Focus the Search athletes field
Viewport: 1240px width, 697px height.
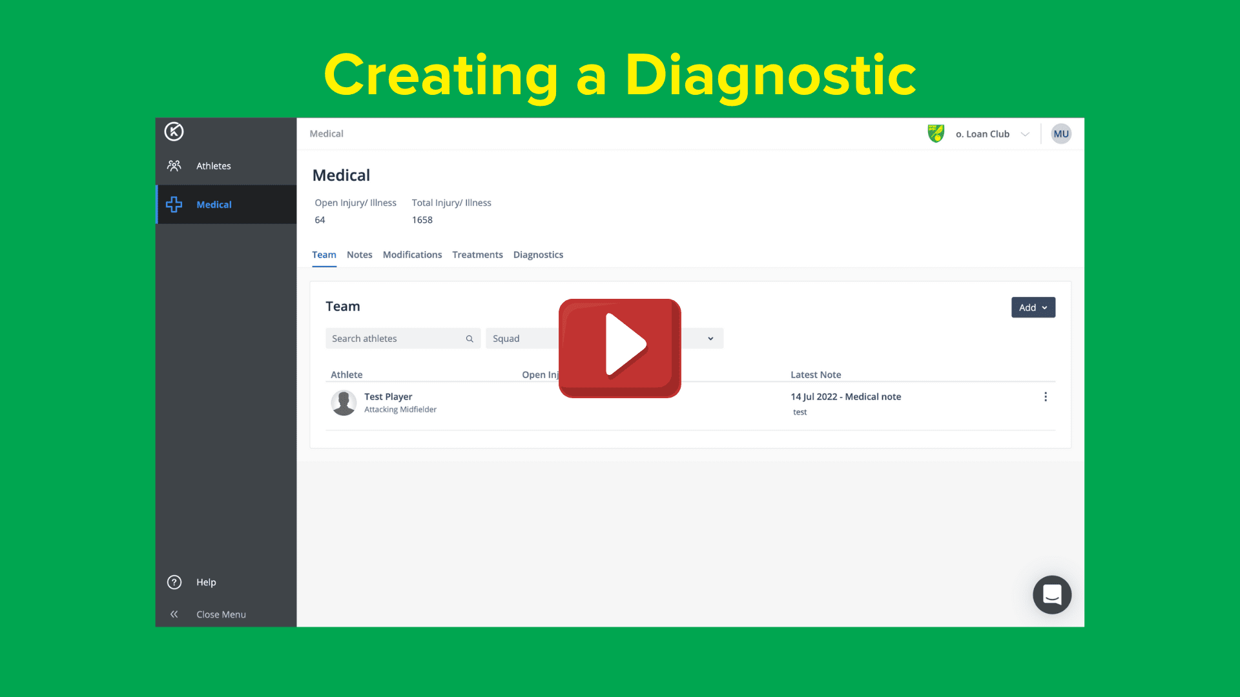click(403, 338)
